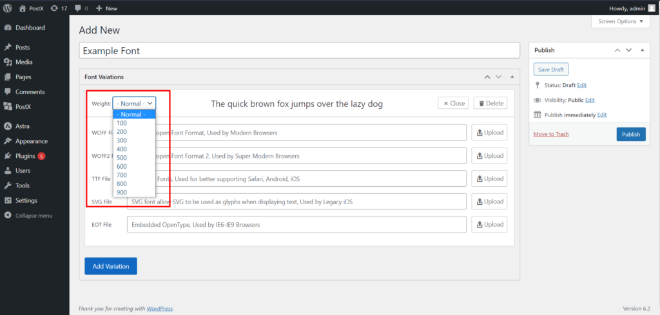Image resolution: width=660 pixels, height=315 pixels.
Task: Move Publish panel down
Action: click(x=629, y=50)
